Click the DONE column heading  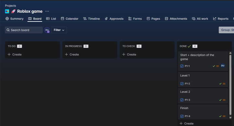point(183,46)
